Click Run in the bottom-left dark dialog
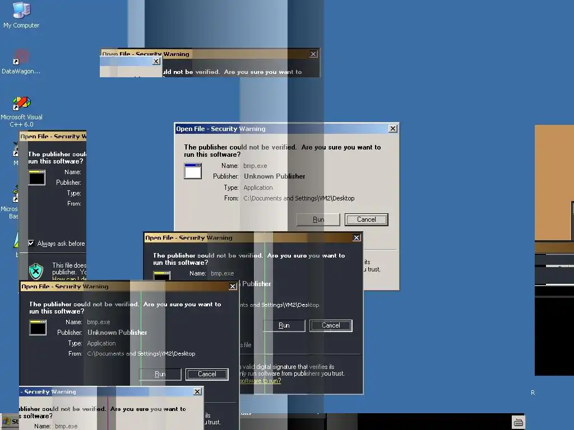This screenshot has height=430, width=574. [160, 374]
